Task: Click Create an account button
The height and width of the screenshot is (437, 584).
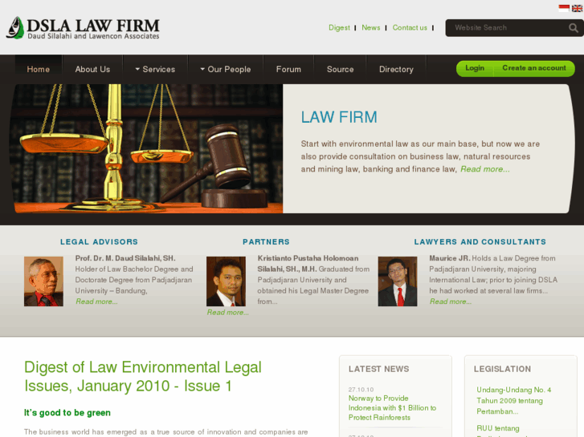Action: tap(534, 68)
